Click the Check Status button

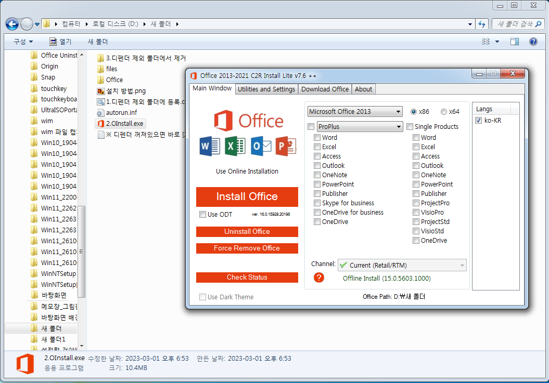[x=247, y=278]
